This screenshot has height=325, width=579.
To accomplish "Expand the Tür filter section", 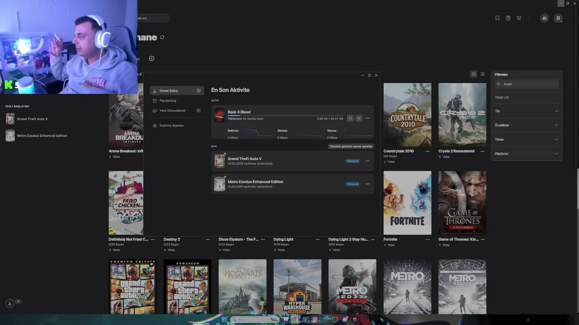I will 527,111.
